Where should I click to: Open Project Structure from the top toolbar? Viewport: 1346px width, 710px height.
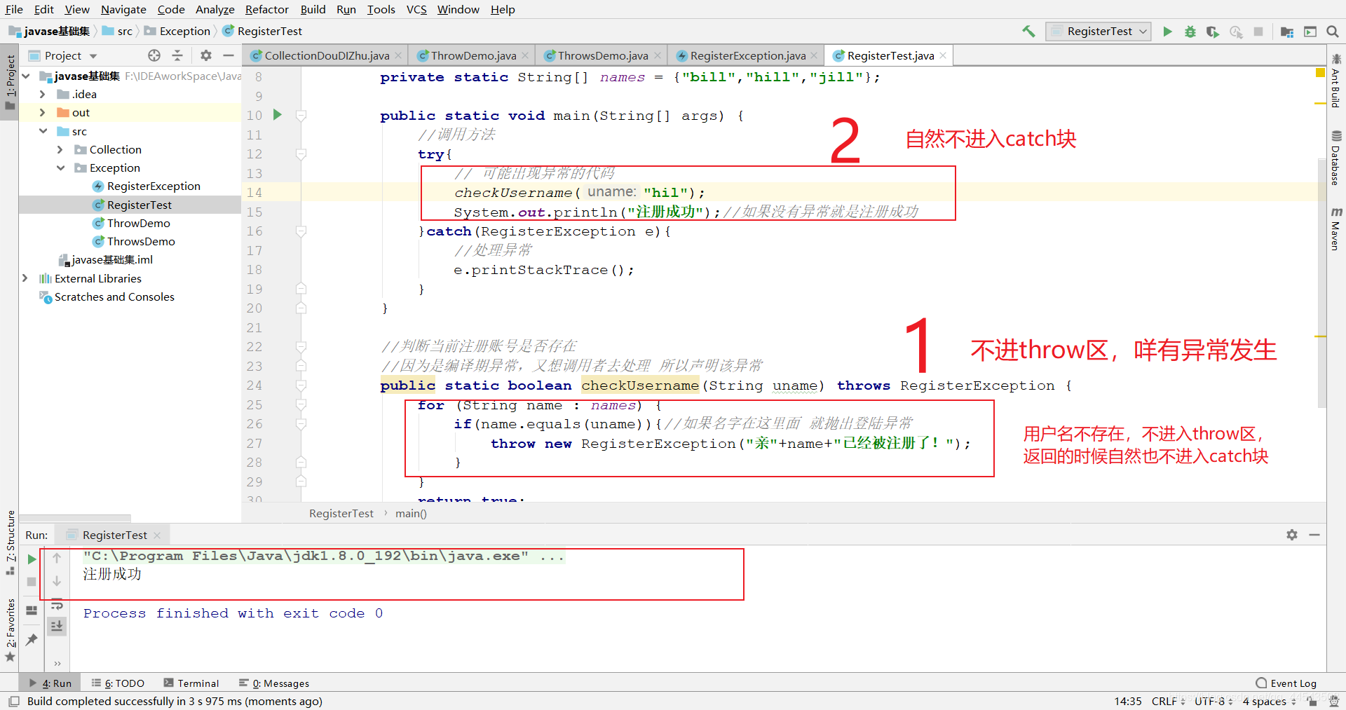click(1287, 32)
